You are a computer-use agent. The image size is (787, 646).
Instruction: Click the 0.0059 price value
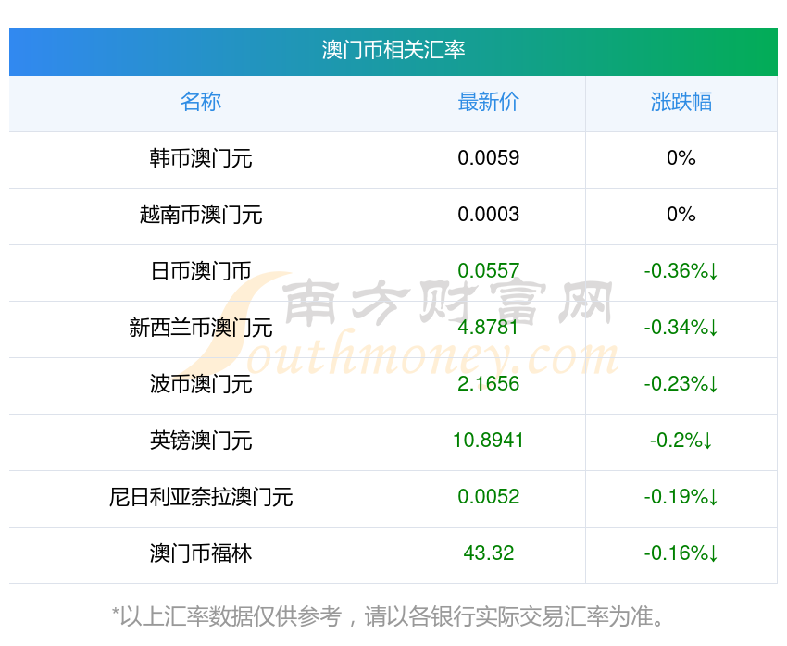coord(488,158)
